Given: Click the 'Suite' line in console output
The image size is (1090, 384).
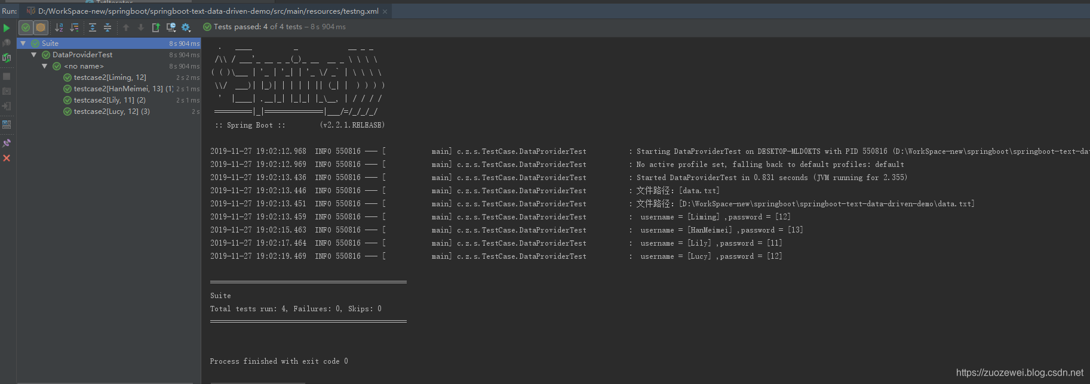Looking at the screenshot, I should 220,296.
